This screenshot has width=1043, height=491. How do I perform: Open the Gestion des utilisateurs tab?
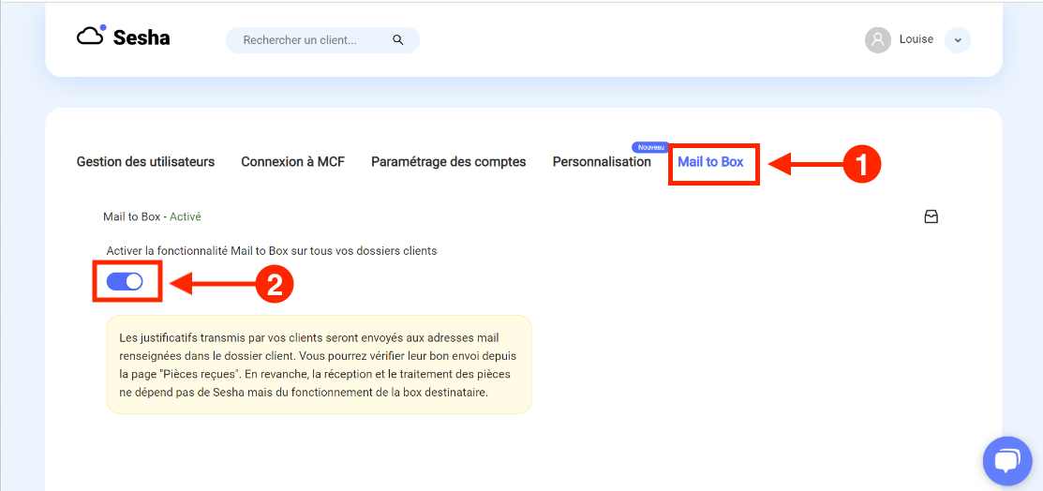[x=145, y=162]
